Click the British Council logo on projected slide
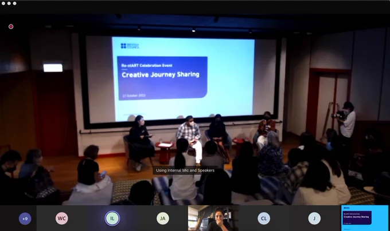Viewport: 390px width, 231px height. click(130, 46)
